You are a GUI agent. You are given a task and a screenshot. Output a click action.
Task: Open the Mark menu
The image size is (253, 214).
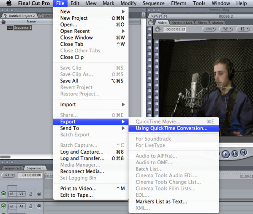pyautogui.click(x=109, y=3)
